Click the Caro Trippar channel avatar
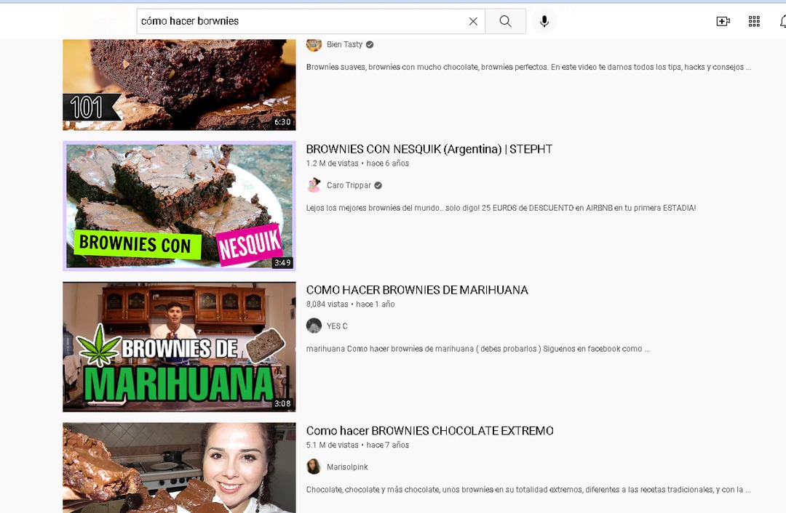Image resolution: width=786 pixels, height=513 pixels. 314,185
